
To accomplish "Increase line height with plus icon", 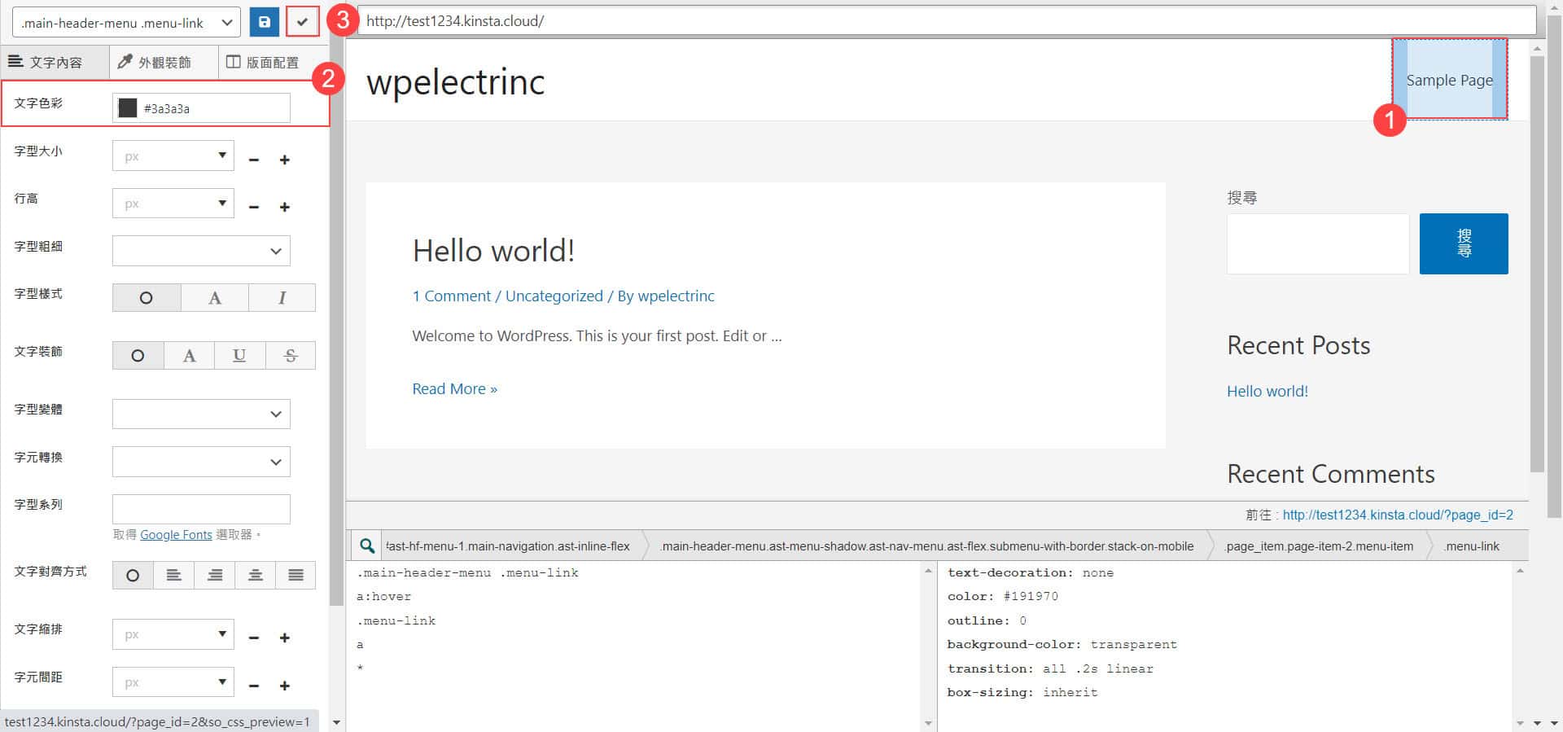I will click(x=285, y=207).
